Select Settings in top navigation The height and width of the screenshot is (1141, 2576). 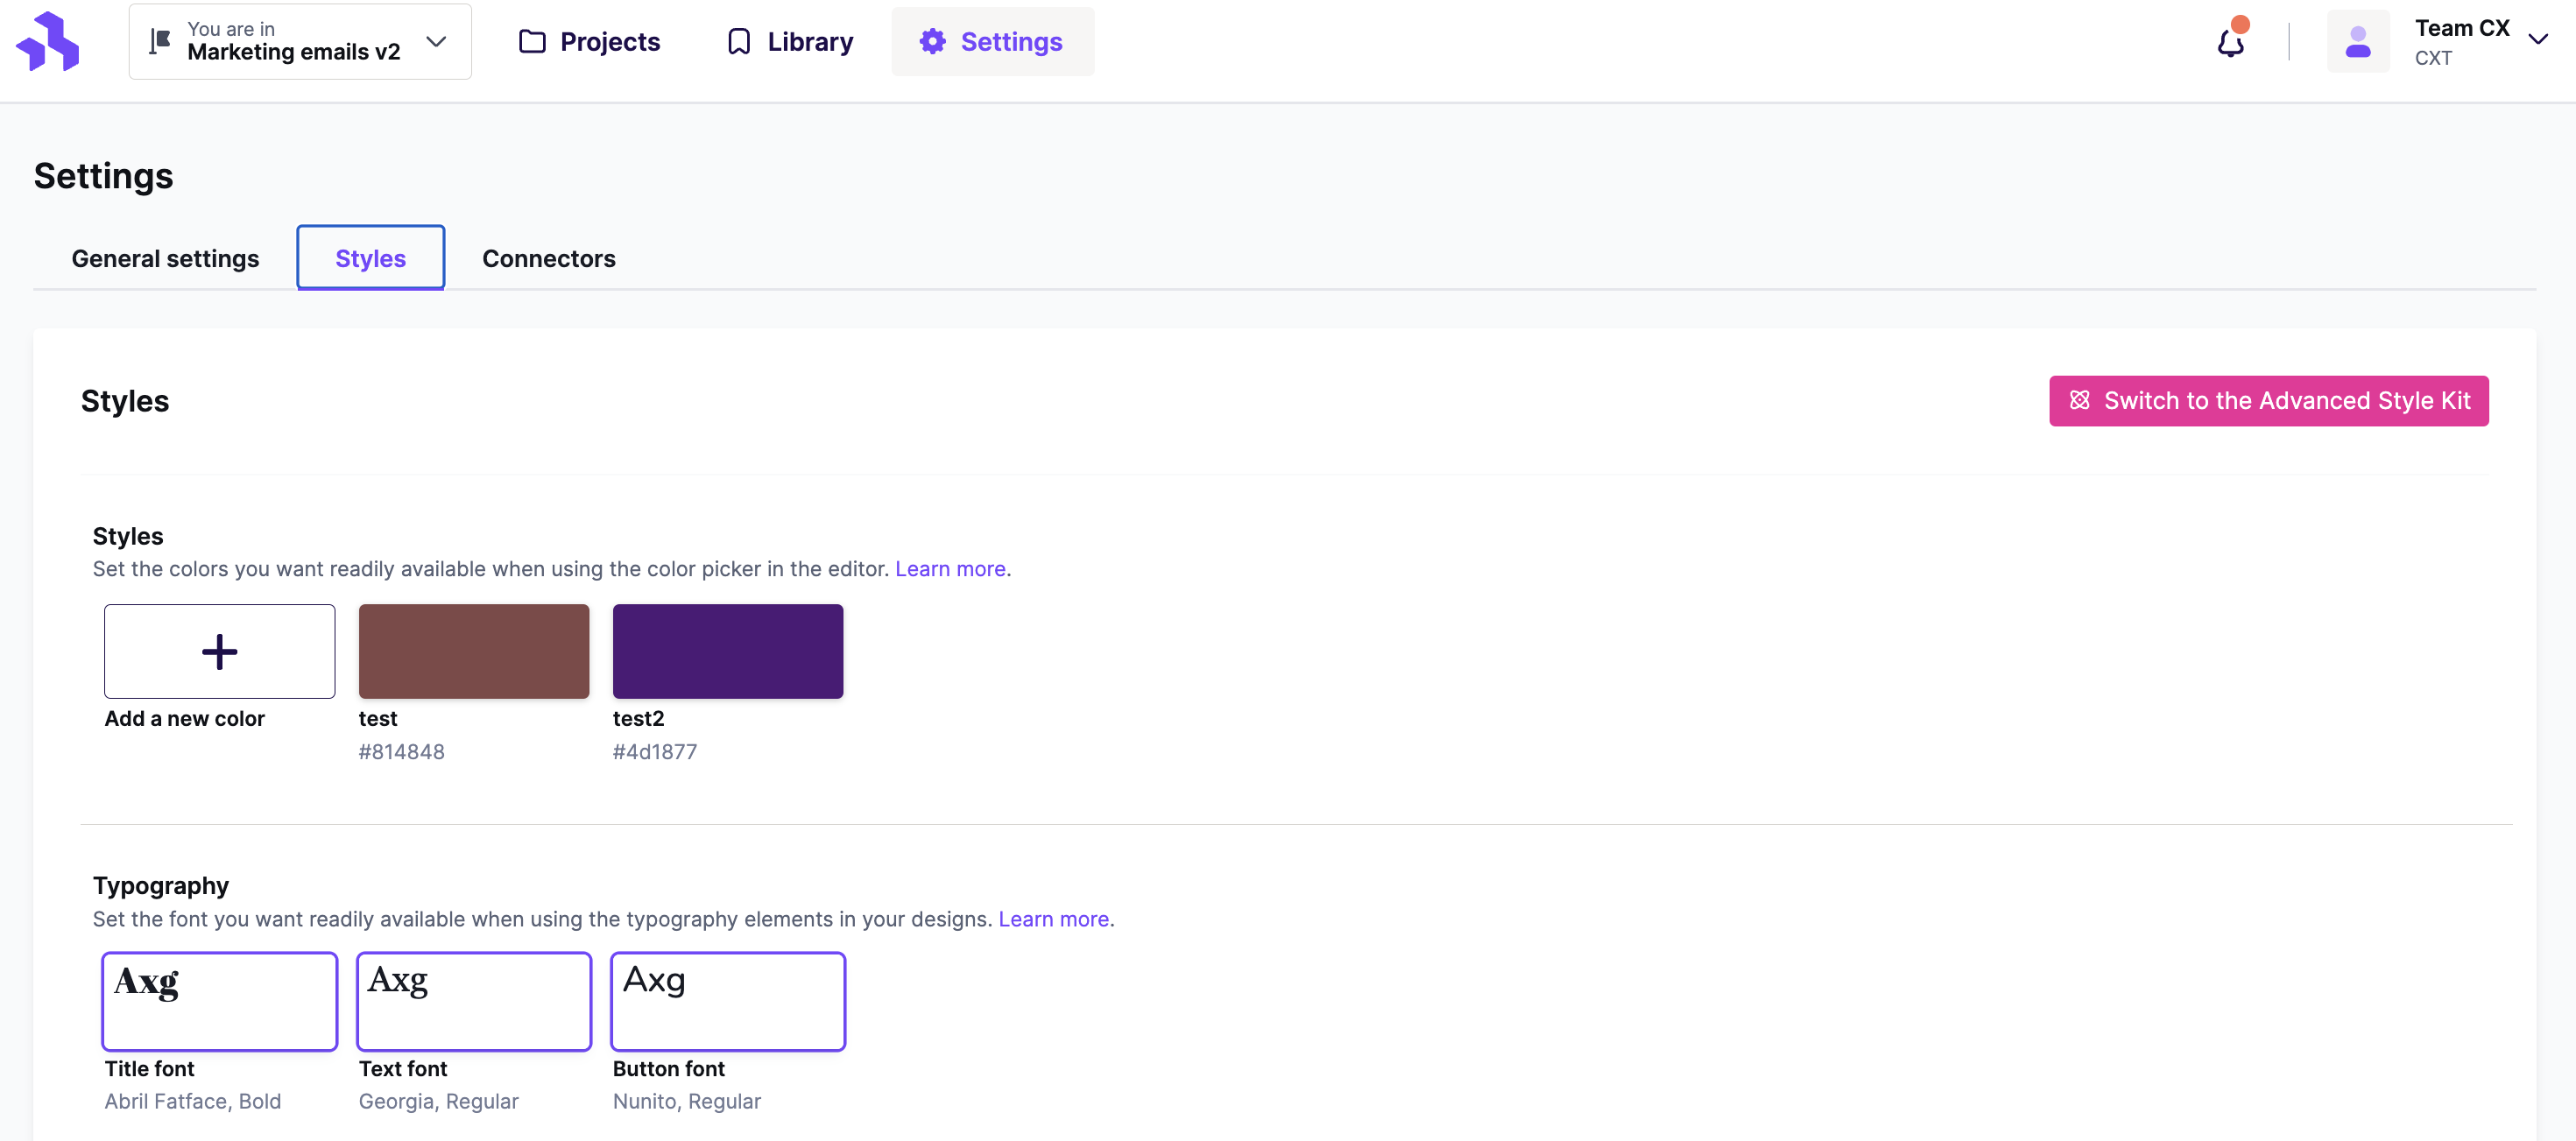click(992, 41)
